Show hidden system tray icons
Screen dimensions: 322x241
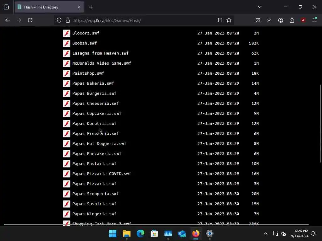pos(265,233)
